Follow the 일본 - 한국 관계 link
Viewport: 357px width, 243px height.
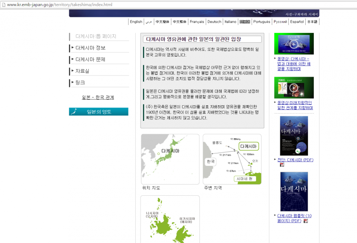98,97
